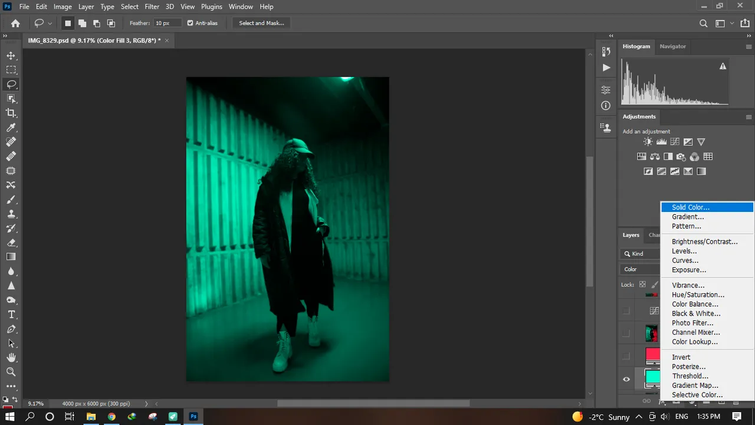This screenshot has height=425, width=755.
Task: Add a Color Balance adjustment icon
Action: point(655,156)
